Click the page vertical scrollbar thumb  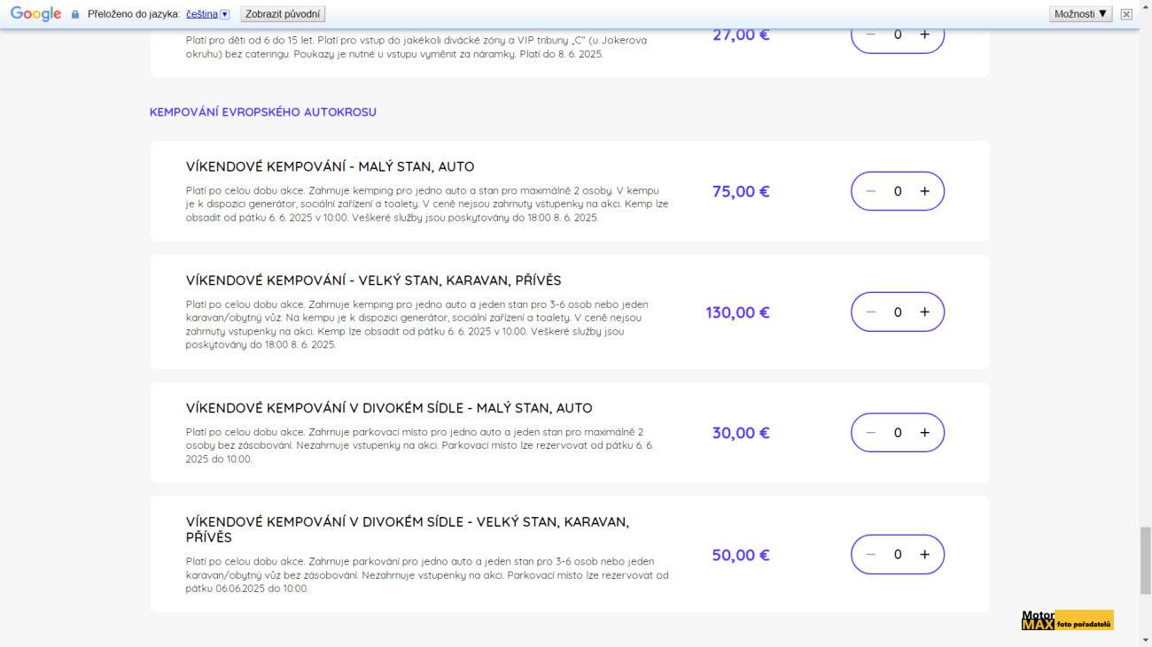click(x=1145, y=559)
